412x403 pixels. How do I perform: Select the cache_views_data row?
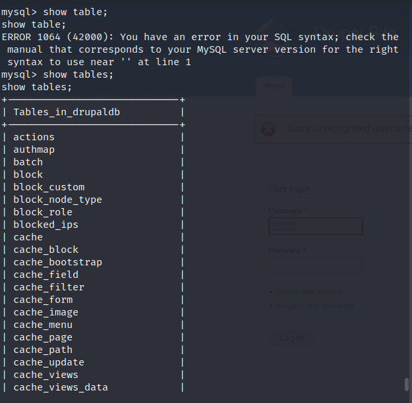pyautogui.click(x=60, y=387)
